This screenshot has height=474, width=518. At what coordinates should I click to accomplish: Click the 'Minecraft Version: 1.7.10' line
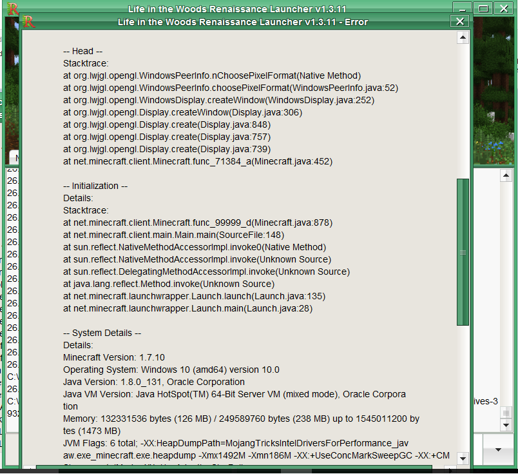click(114, 357)
